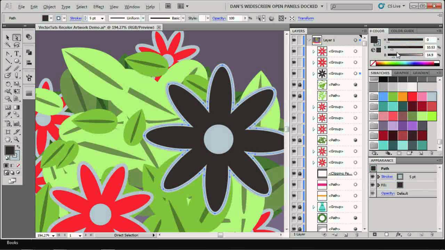Select the Rotate tool
445x250 pixels.
point(8,84)
